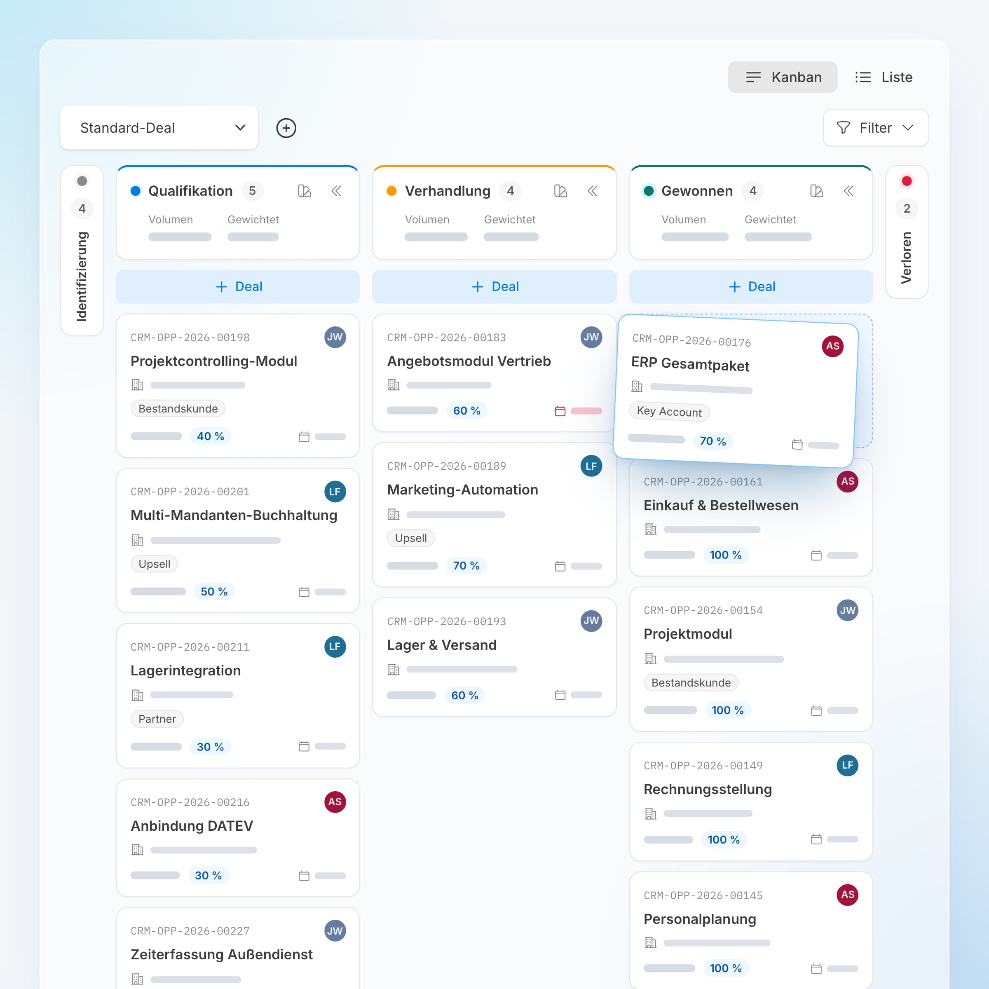The width and height of the screenshot is (989, 989).
Task: Open the edit icon in Gewonnen column header
Action: (x=817, y=191)
